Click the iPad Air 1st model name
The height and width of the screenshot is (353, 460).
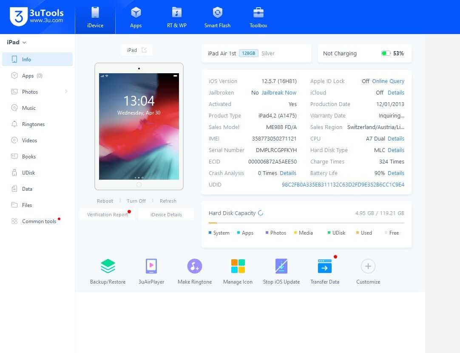[222, 53]
